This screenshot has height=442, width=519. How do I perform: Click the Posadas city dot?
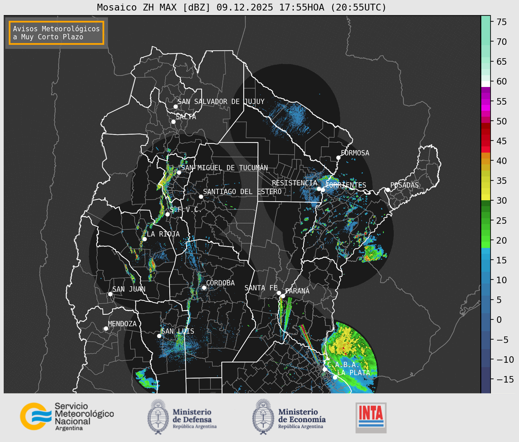[x=387, y=190]
